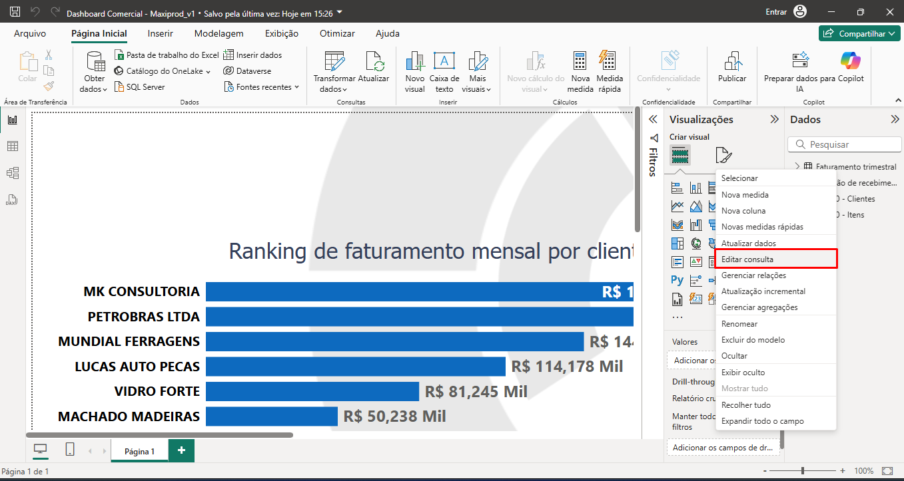This screenshot has height=481, width=904.
Task: Expand the Faturamento trimestral table
Action: (x=797, y=166)
